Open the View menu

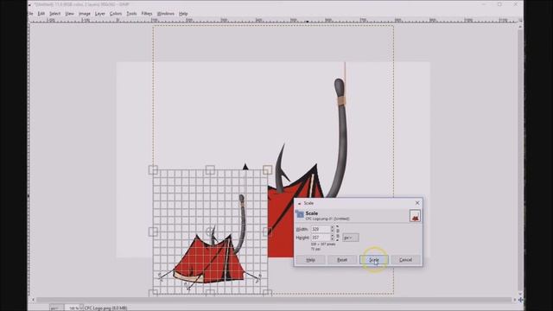[x=69, y=14]
